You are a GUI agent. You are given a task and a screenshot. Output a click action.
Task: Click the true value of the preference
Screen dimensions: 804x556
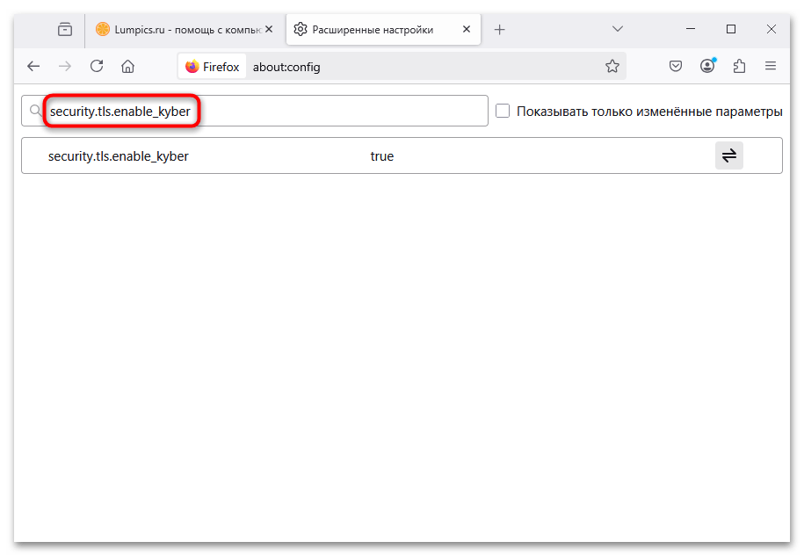382,156
